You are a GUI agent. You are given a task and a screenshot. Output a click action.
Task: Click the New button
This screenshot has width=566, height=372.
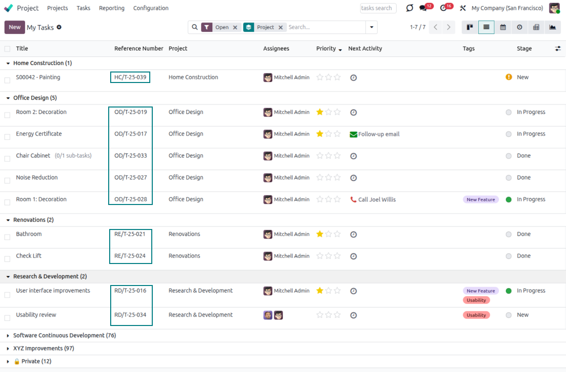pyautogui.click(x=15, y=27)
